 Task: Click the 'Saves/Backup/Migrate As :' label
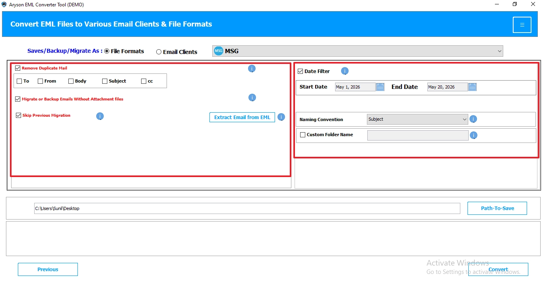coord(65,51)
